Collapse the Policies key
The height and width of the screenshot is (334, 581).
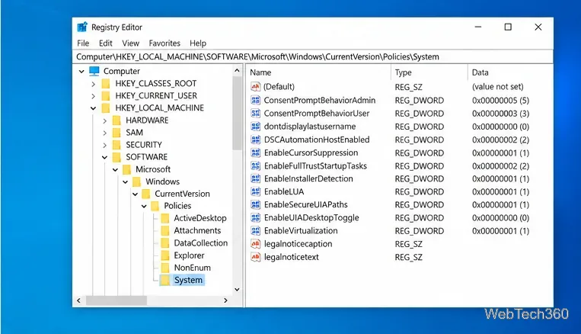click(144, 206)
